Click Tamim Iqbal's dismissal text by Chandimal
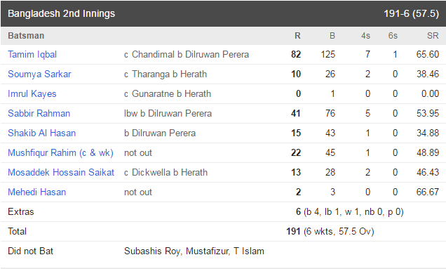446x269 pixels. coord(187,54)
